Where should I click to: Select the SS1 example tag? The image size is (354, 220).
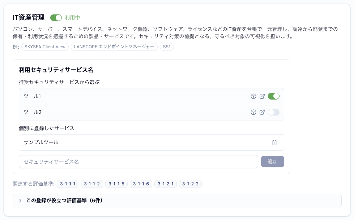[167, 47]
